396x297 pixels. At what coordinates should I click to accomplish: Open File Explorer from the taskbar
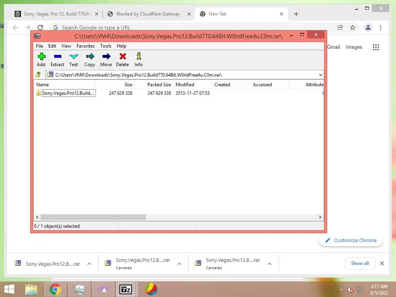point(31,289)
